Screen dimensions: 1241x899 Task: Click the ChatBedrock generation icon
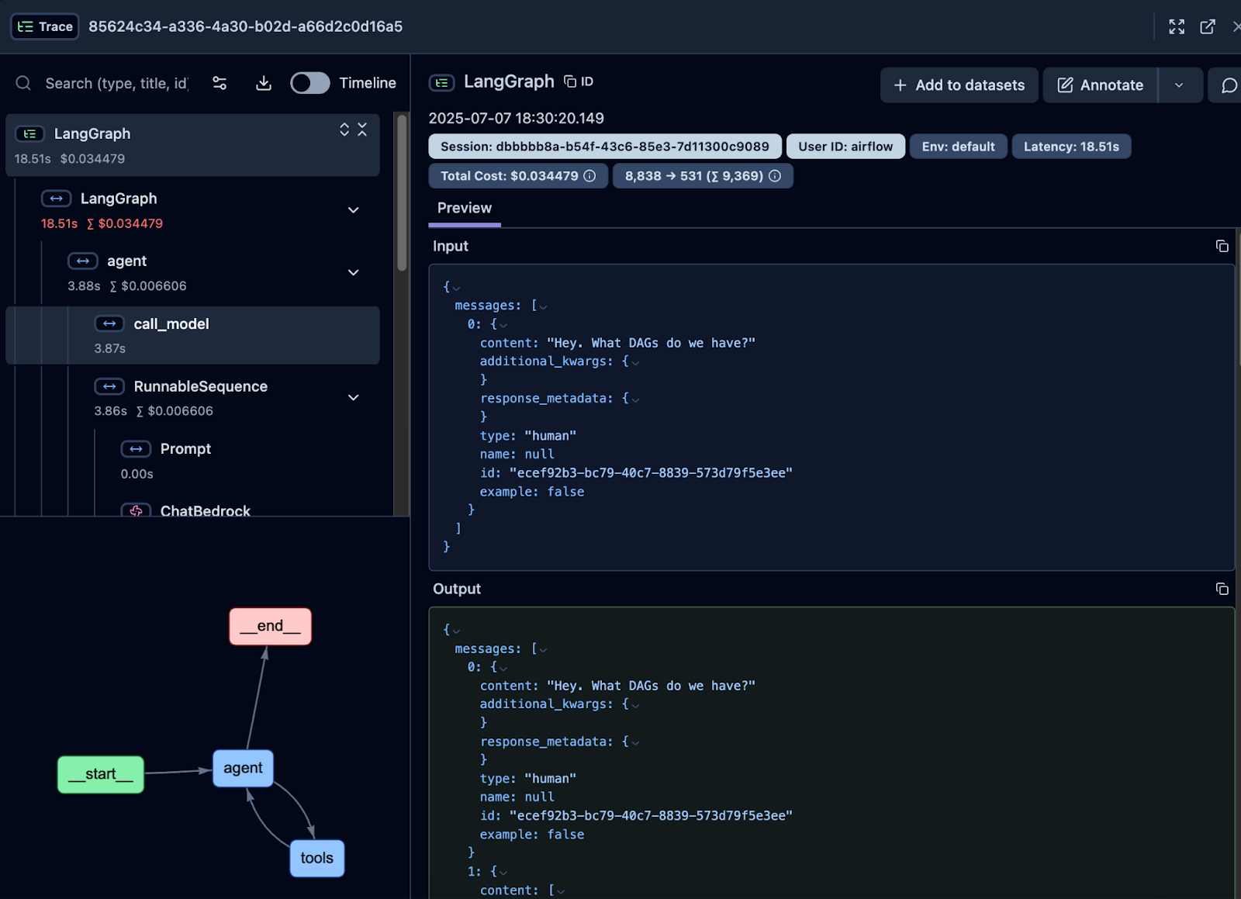[136, 510]
